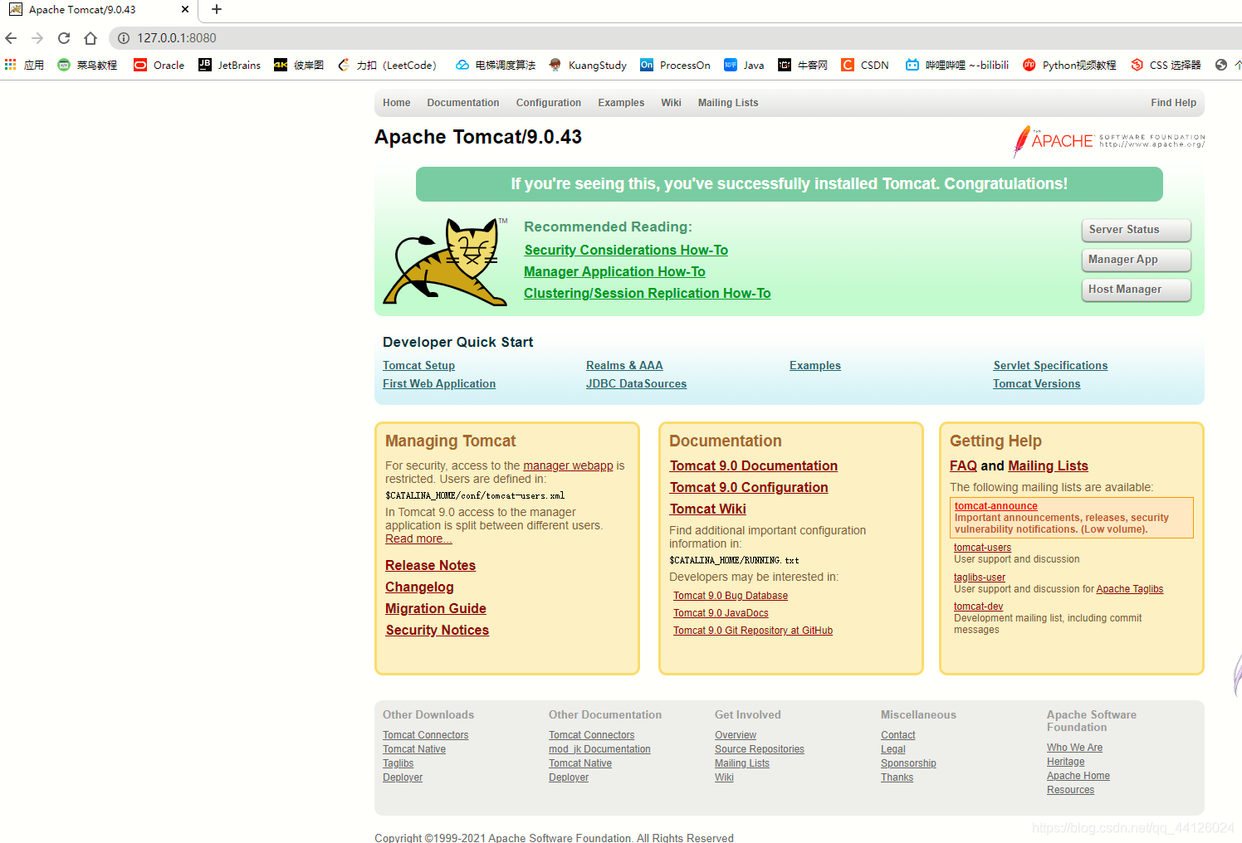Screen dimensions: 1242x843
Task: Open the Tomcat Versions link
Action: pyautogui.click(x=1036, y=383)
